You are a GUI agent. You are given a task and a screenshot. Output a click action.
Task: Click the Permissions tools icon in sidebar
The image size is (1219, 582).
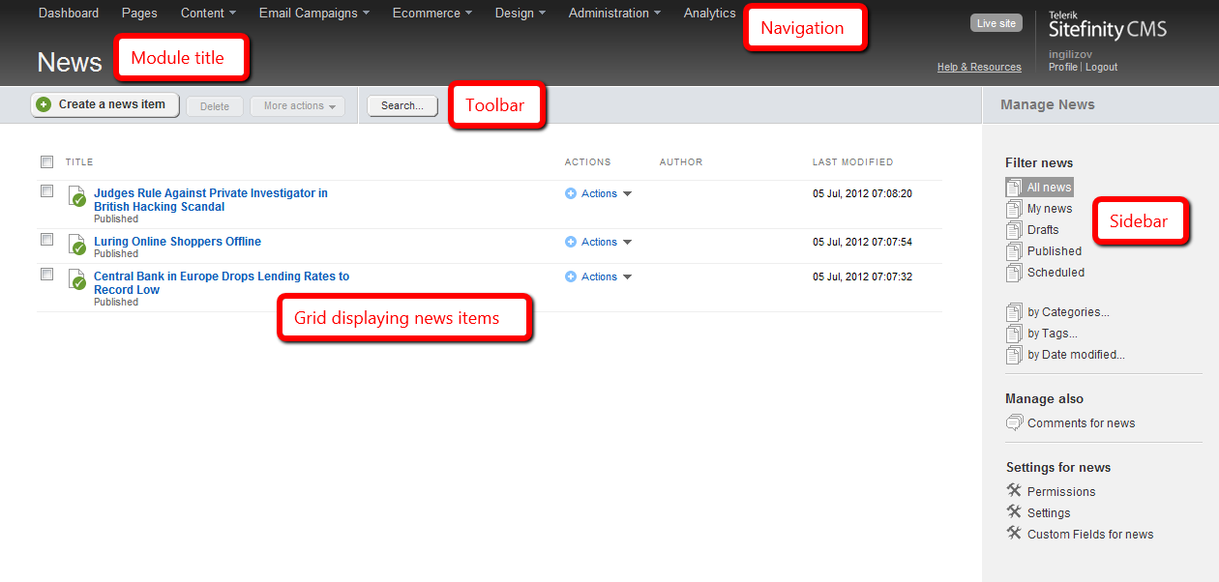click(1014, 491)
